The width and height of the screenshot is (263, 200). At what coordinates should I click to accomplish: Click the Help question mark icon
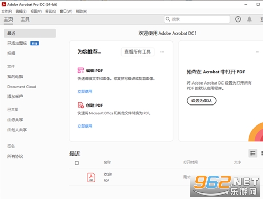pyautogui.click(x=238, y=19)
